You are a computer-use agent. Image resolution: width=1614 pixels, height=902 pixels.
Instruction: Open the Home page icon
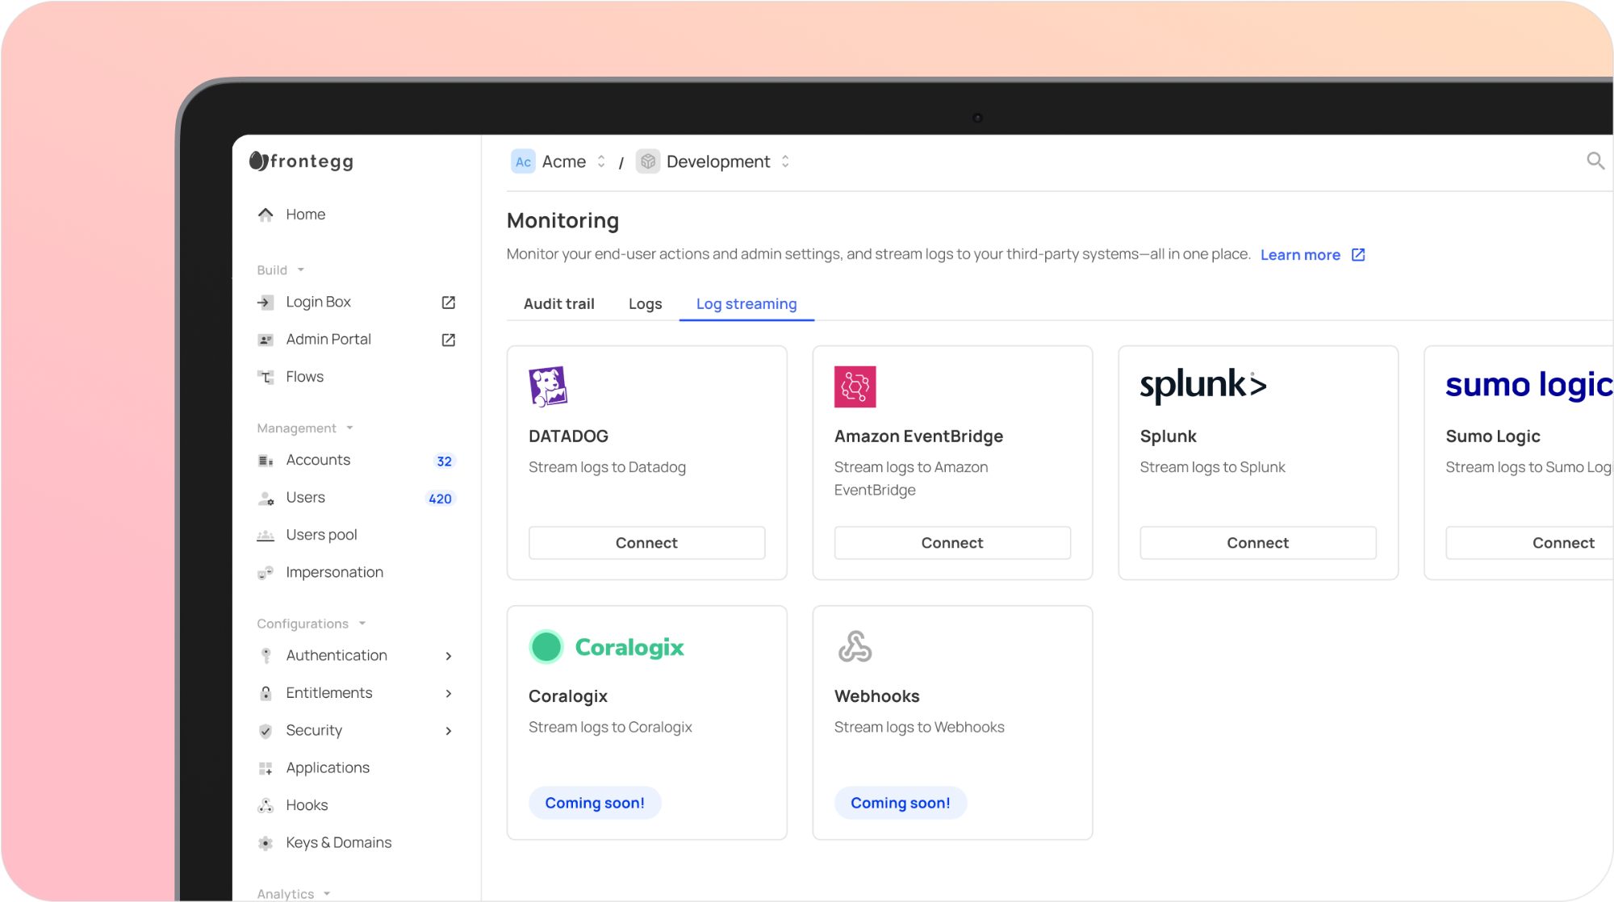[266, 215]
